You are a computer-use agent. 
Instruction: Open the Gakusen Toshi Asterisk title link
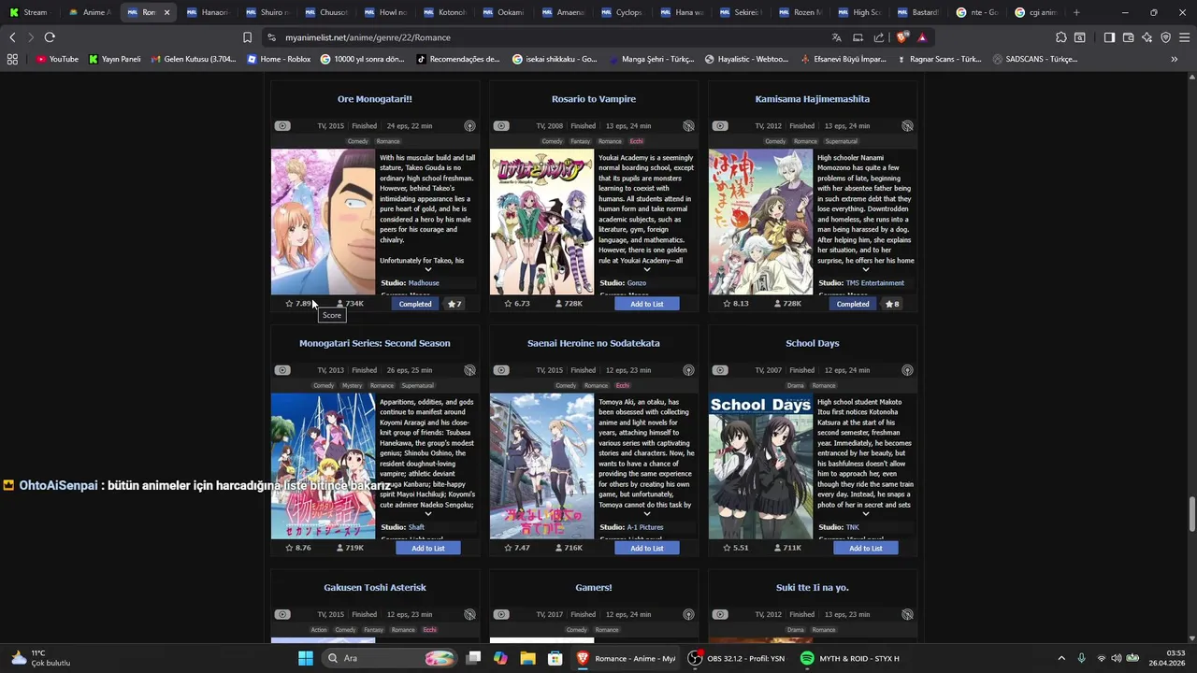click(375, 588)
